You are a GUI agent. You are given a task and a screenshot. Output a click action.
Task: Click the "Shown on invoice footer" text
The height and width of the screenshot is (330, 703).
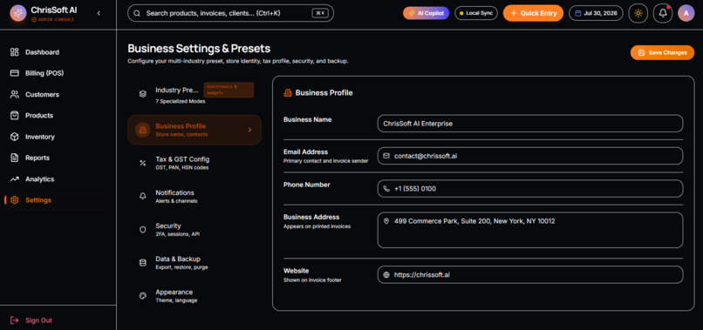pos(312,280)
